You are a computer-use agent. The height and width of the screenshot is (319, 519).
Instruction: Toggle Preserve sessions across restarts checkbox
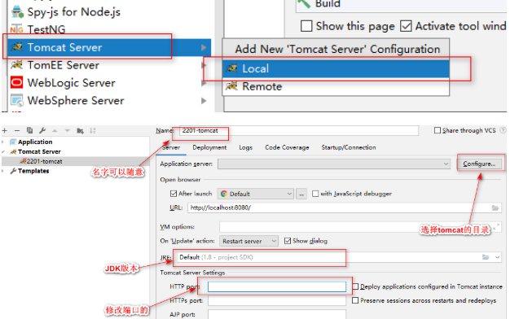355,300
